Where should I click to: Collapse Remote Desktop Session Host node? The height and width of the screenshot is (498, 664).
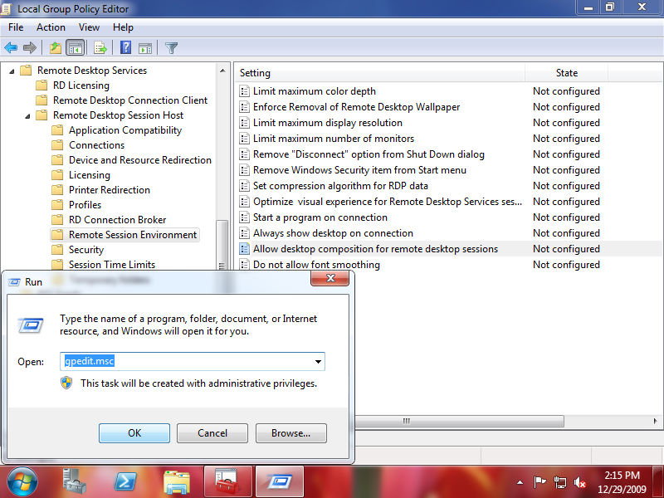[x=27, y=116]
